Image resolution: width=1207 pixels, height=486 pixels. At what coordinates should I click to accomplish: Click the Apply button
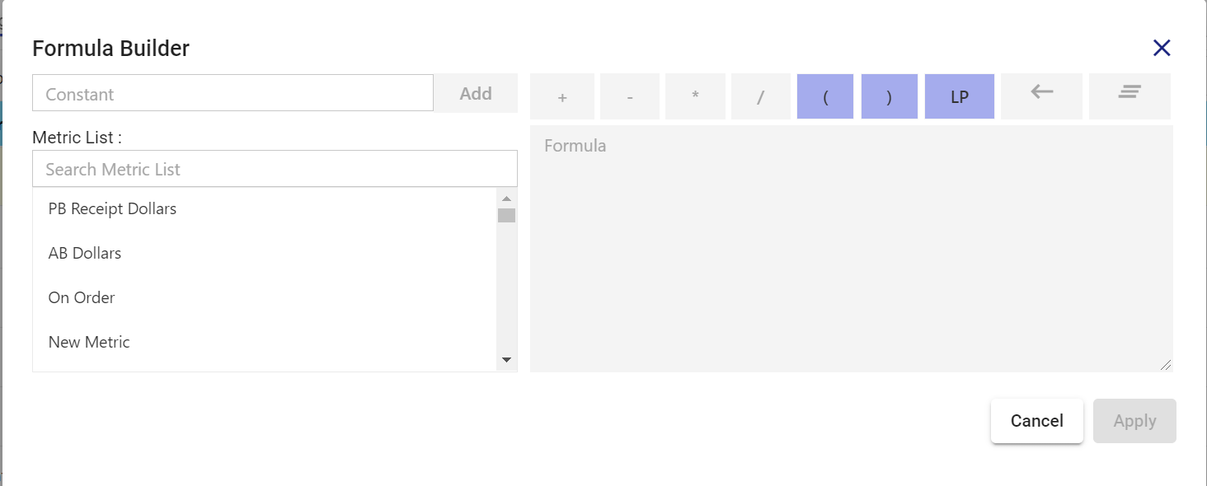pos(1134,420)
